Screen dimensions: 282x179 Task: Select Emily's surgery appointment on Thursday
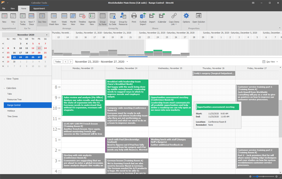(213, 73)
